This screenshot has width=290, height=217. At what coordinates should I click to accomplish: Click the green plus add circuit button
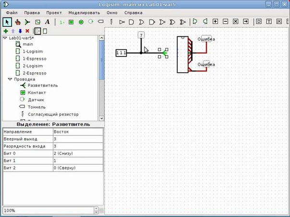point(6,31)
